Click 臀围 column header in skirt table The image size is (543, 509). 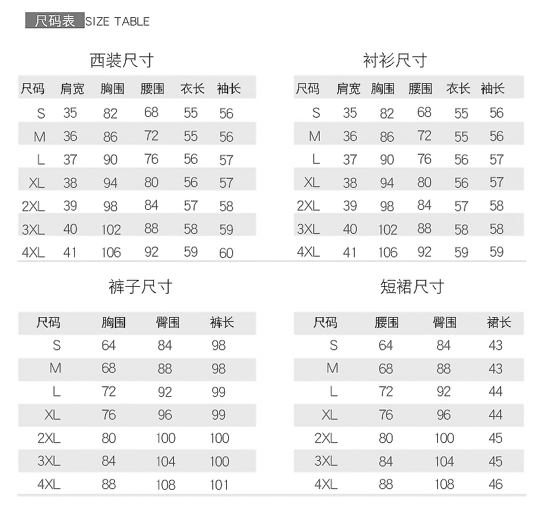coord(445,322)
